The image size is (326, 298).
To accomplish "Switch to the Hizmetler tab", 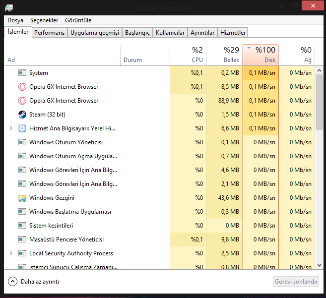I will pos(233,33).
